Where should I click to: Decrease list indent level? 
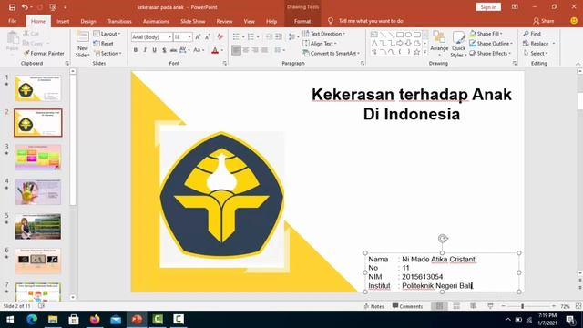269,36
